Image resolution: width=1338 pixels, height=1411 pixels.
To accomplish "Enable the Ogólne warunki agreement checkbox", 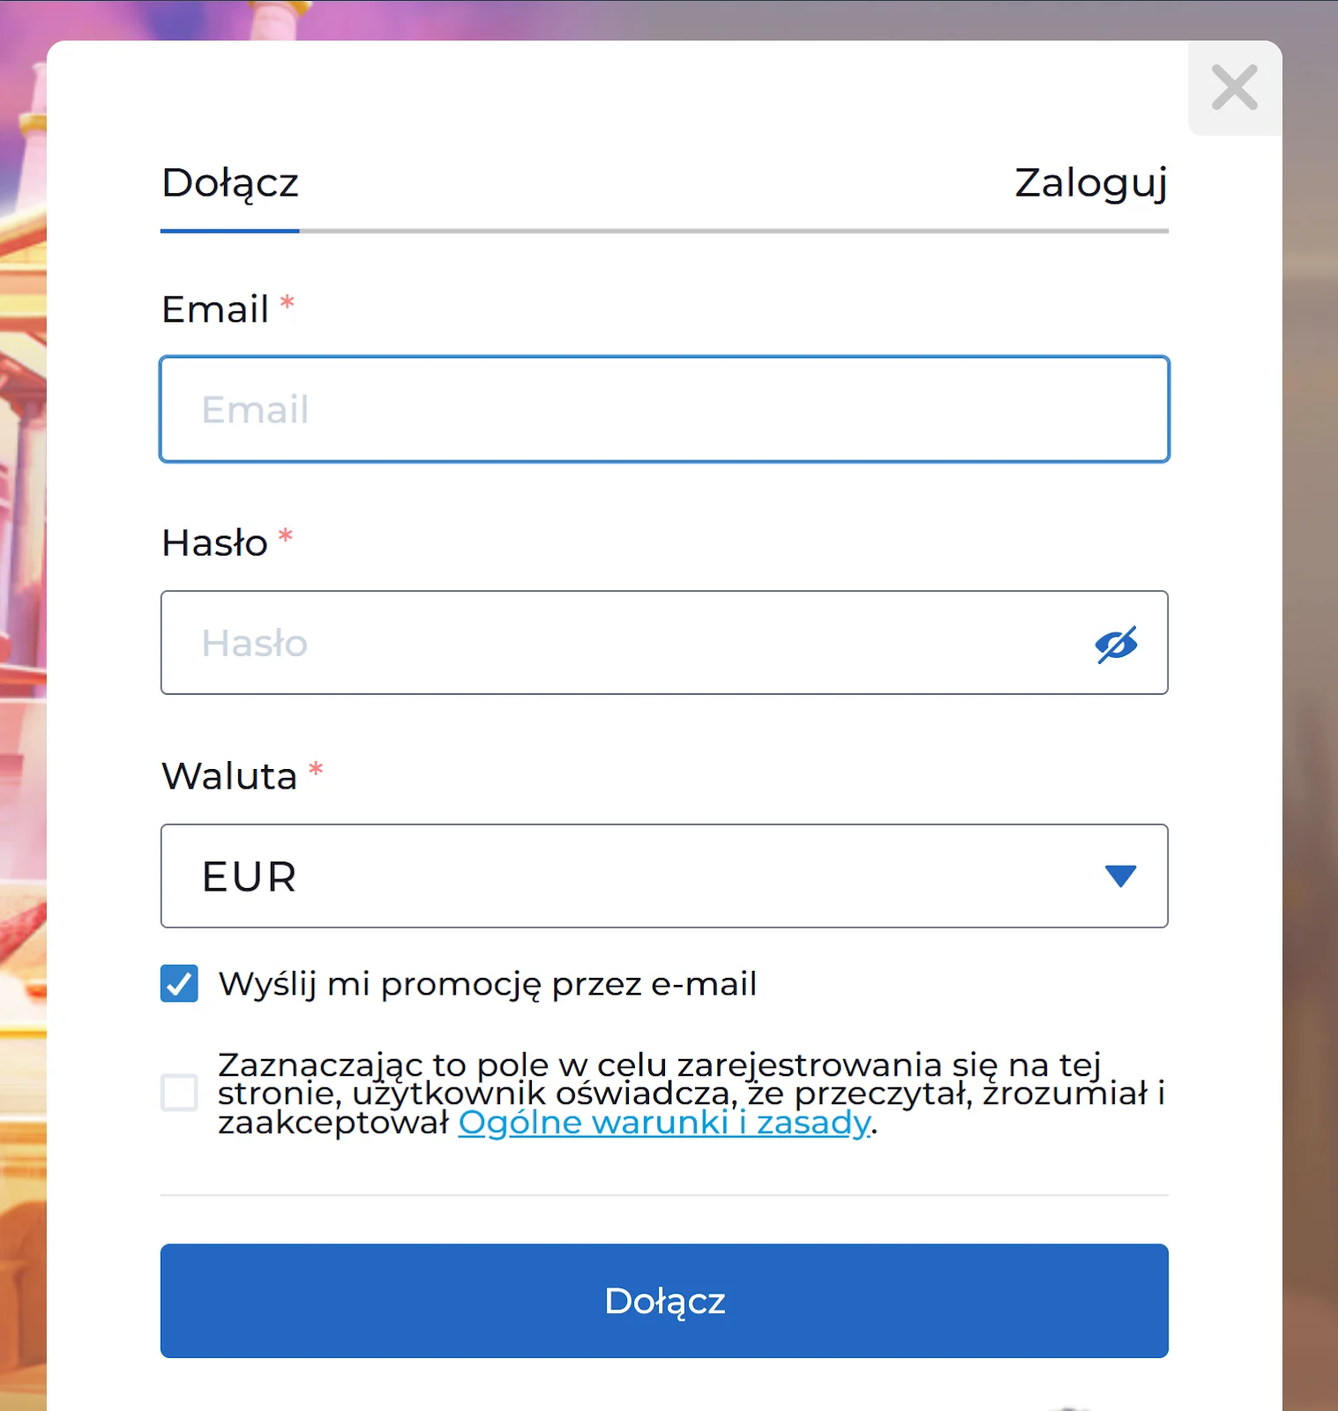I will tap(179, 1094).
